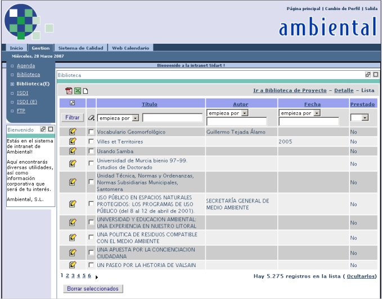
Task: Check USO PÚBLICO EN ESPACIOS checkbox
Action: pyautogui.click(x=91, y=203)
